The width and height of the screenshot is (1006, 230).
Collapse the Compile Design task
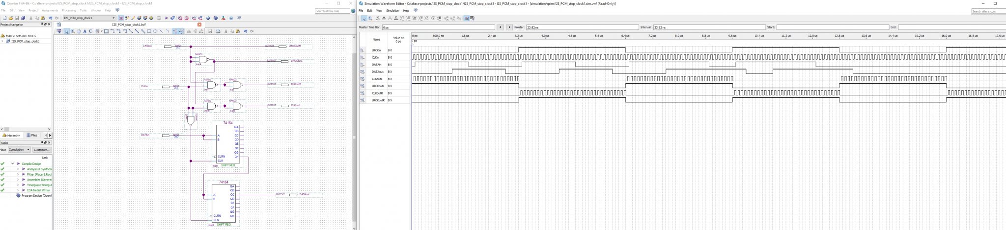click(13, 163)
